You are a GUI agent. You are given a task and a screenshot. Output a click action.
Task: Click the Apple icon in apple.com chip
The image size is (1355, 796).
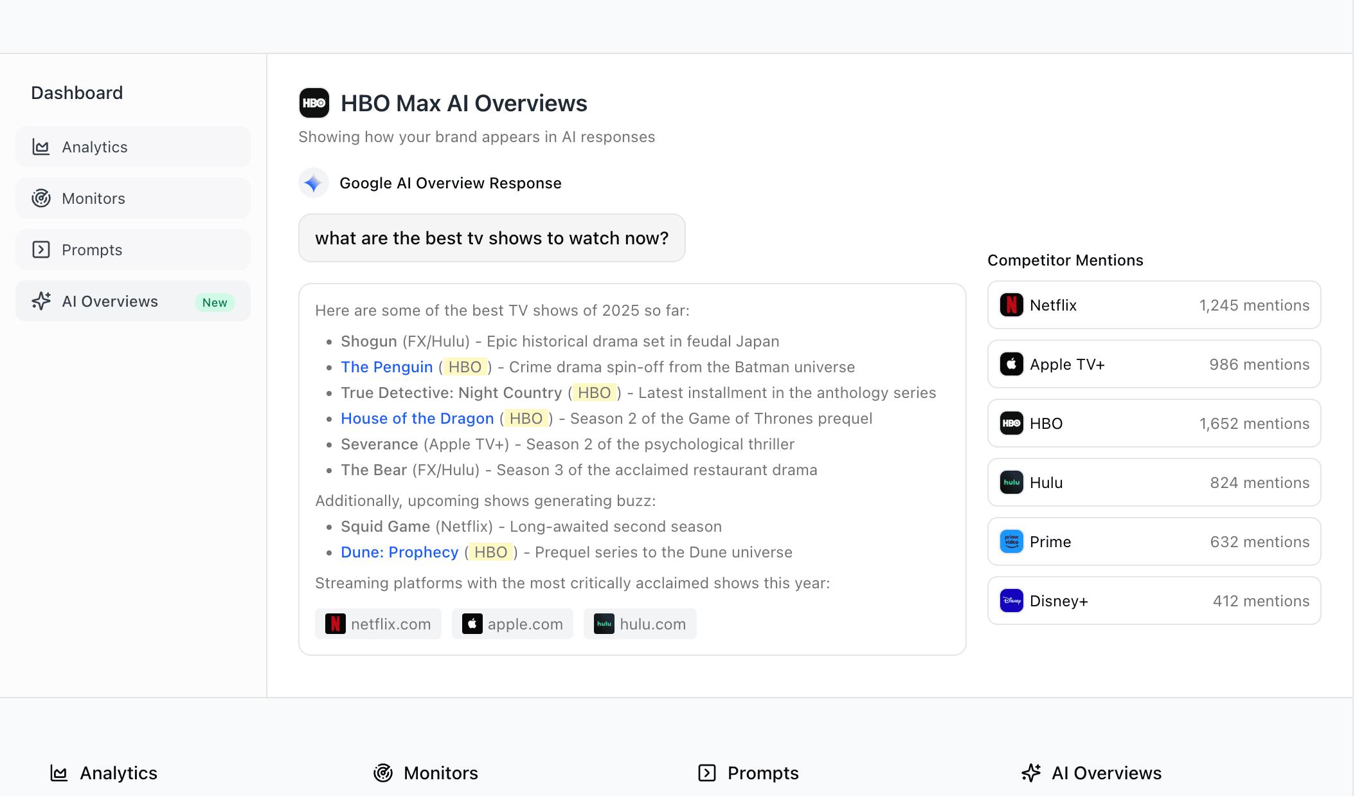tap(472, 624)
